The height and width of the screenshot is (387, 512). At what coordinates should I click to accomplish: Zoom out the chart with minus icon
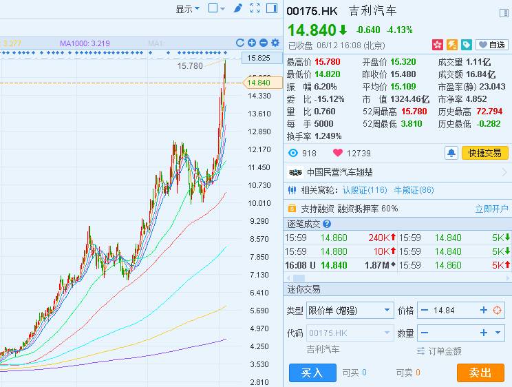[x=264, y=43]
